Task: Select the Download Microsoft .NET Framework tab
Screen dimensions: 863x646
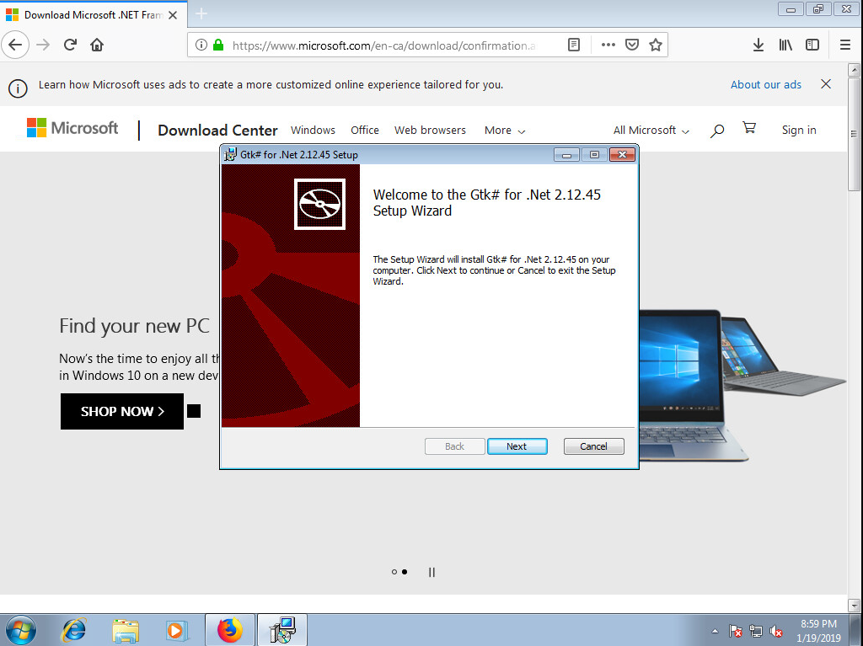Action: 94,15
